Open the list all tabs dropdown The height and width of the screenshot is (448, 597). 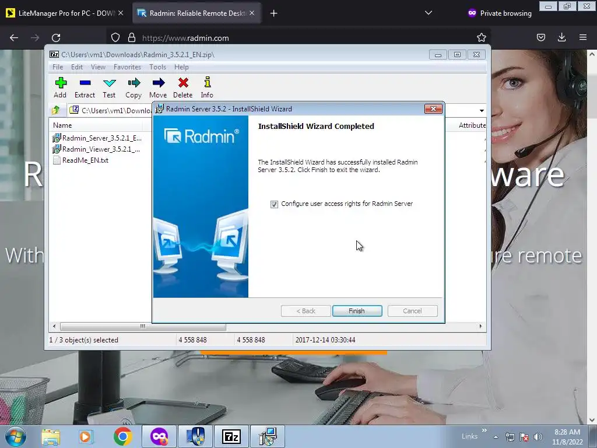point(429,13)
